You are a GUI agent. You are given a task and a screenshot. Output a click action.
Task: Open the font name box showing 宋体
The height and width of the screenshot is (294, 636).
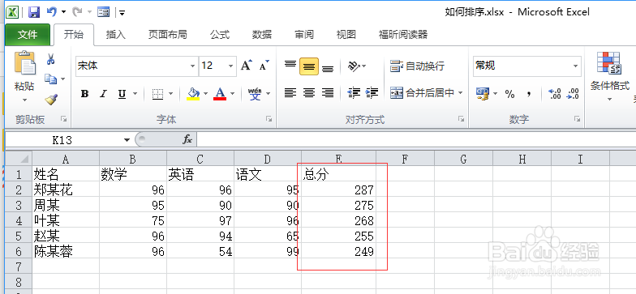(x=136, y=66)
